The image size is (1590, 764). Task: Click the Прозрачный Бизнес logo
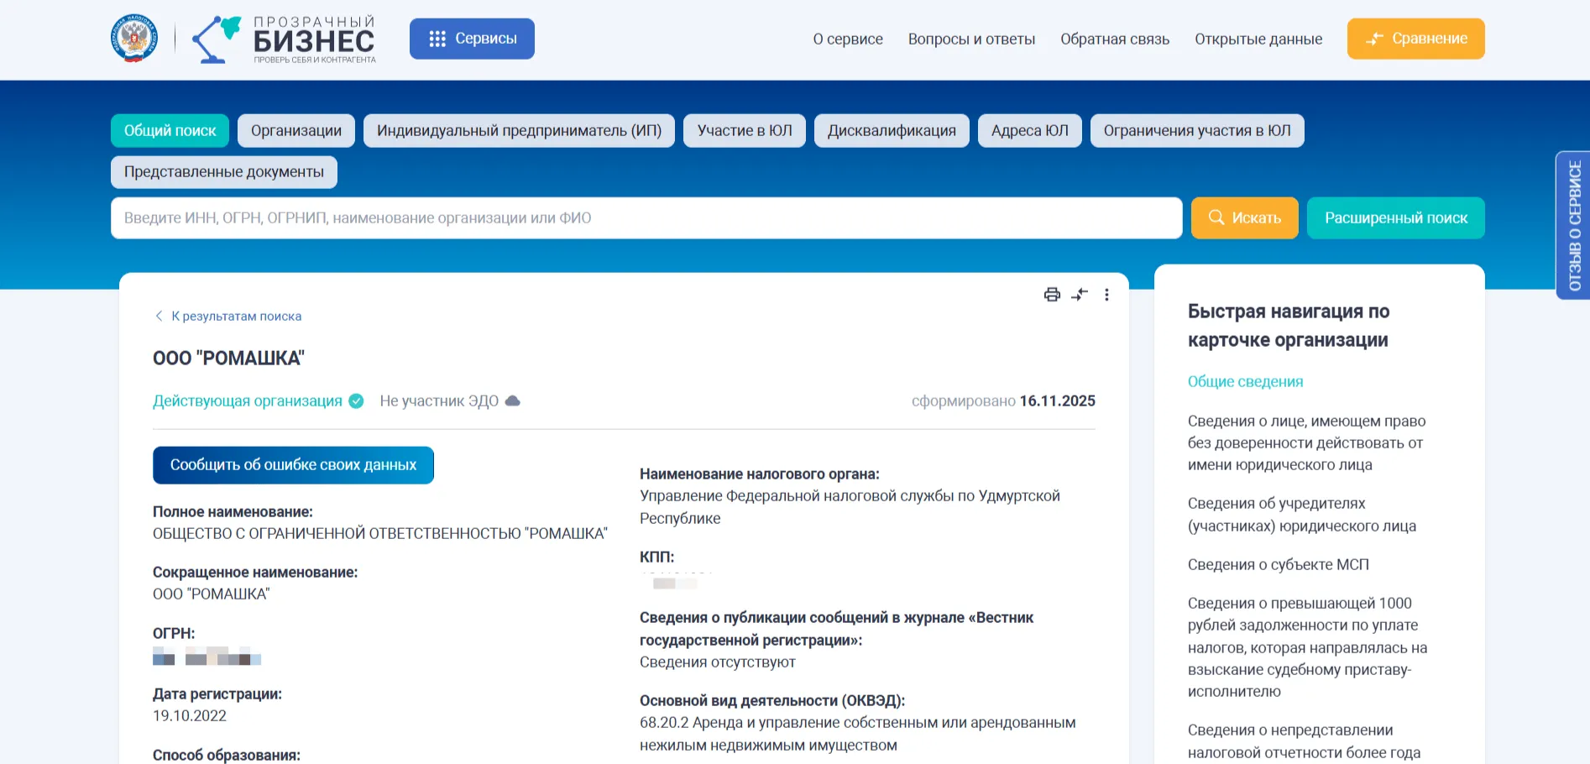coord(285,39)
